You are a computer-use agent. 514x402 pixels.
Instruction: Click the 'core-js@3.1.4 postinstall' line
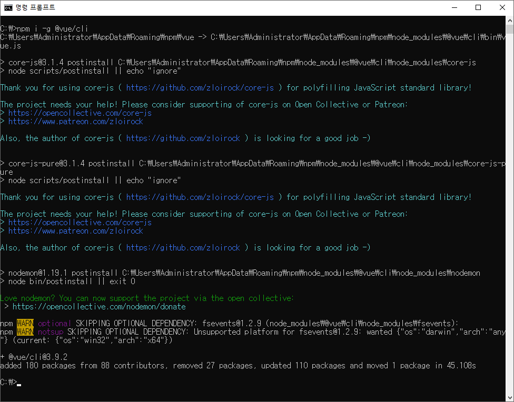point(238,62)
